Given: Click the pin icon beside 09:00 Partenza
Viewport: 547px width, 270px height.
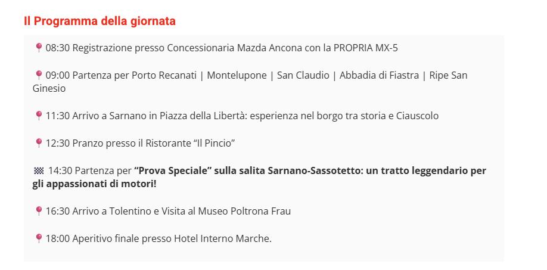Looking at the screenshot, I should pos(39,75).
